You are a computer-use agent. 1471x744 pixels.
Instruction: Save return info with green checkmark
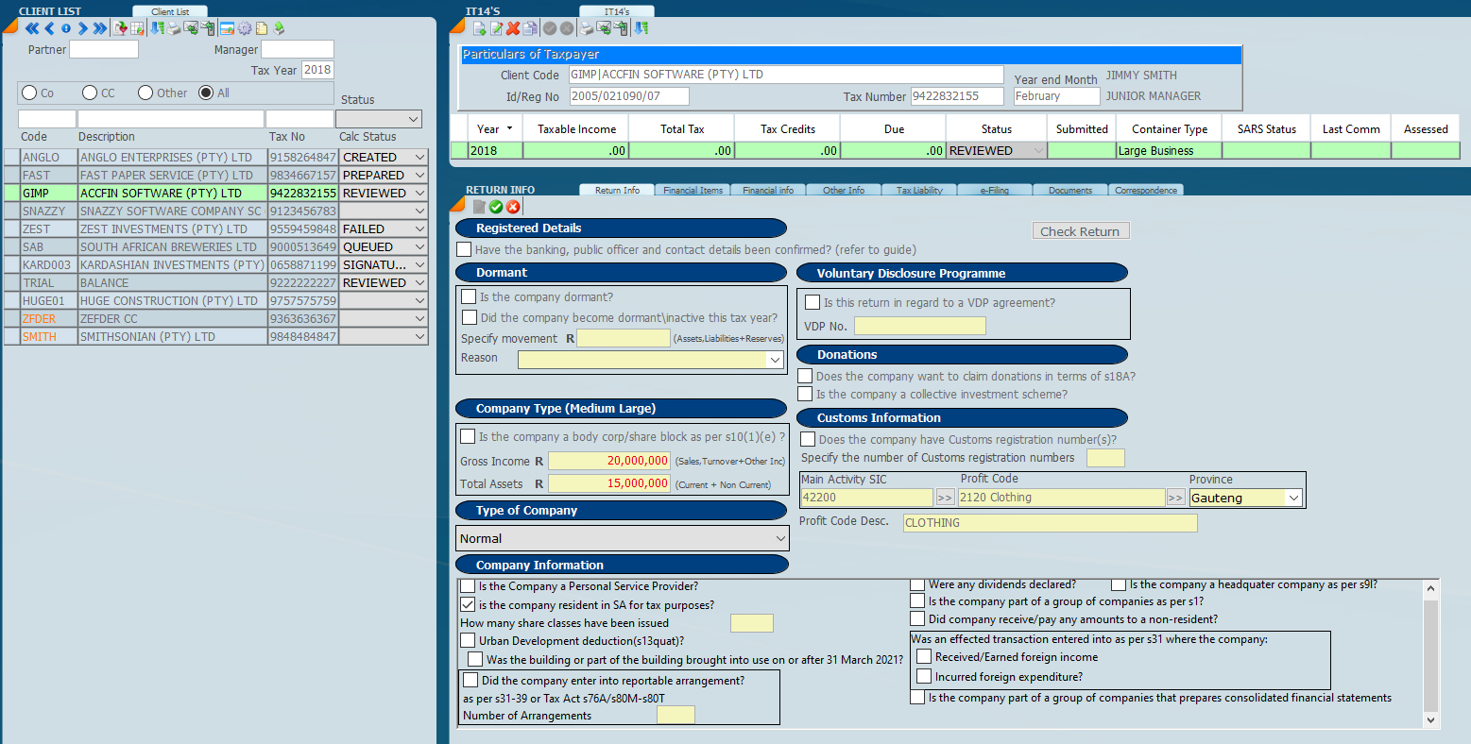(496, 207)
